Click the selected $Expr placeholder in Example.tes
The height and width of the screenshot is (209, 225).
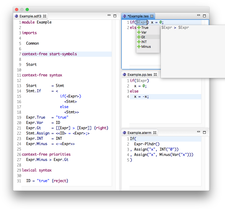(x=142, y=22)
